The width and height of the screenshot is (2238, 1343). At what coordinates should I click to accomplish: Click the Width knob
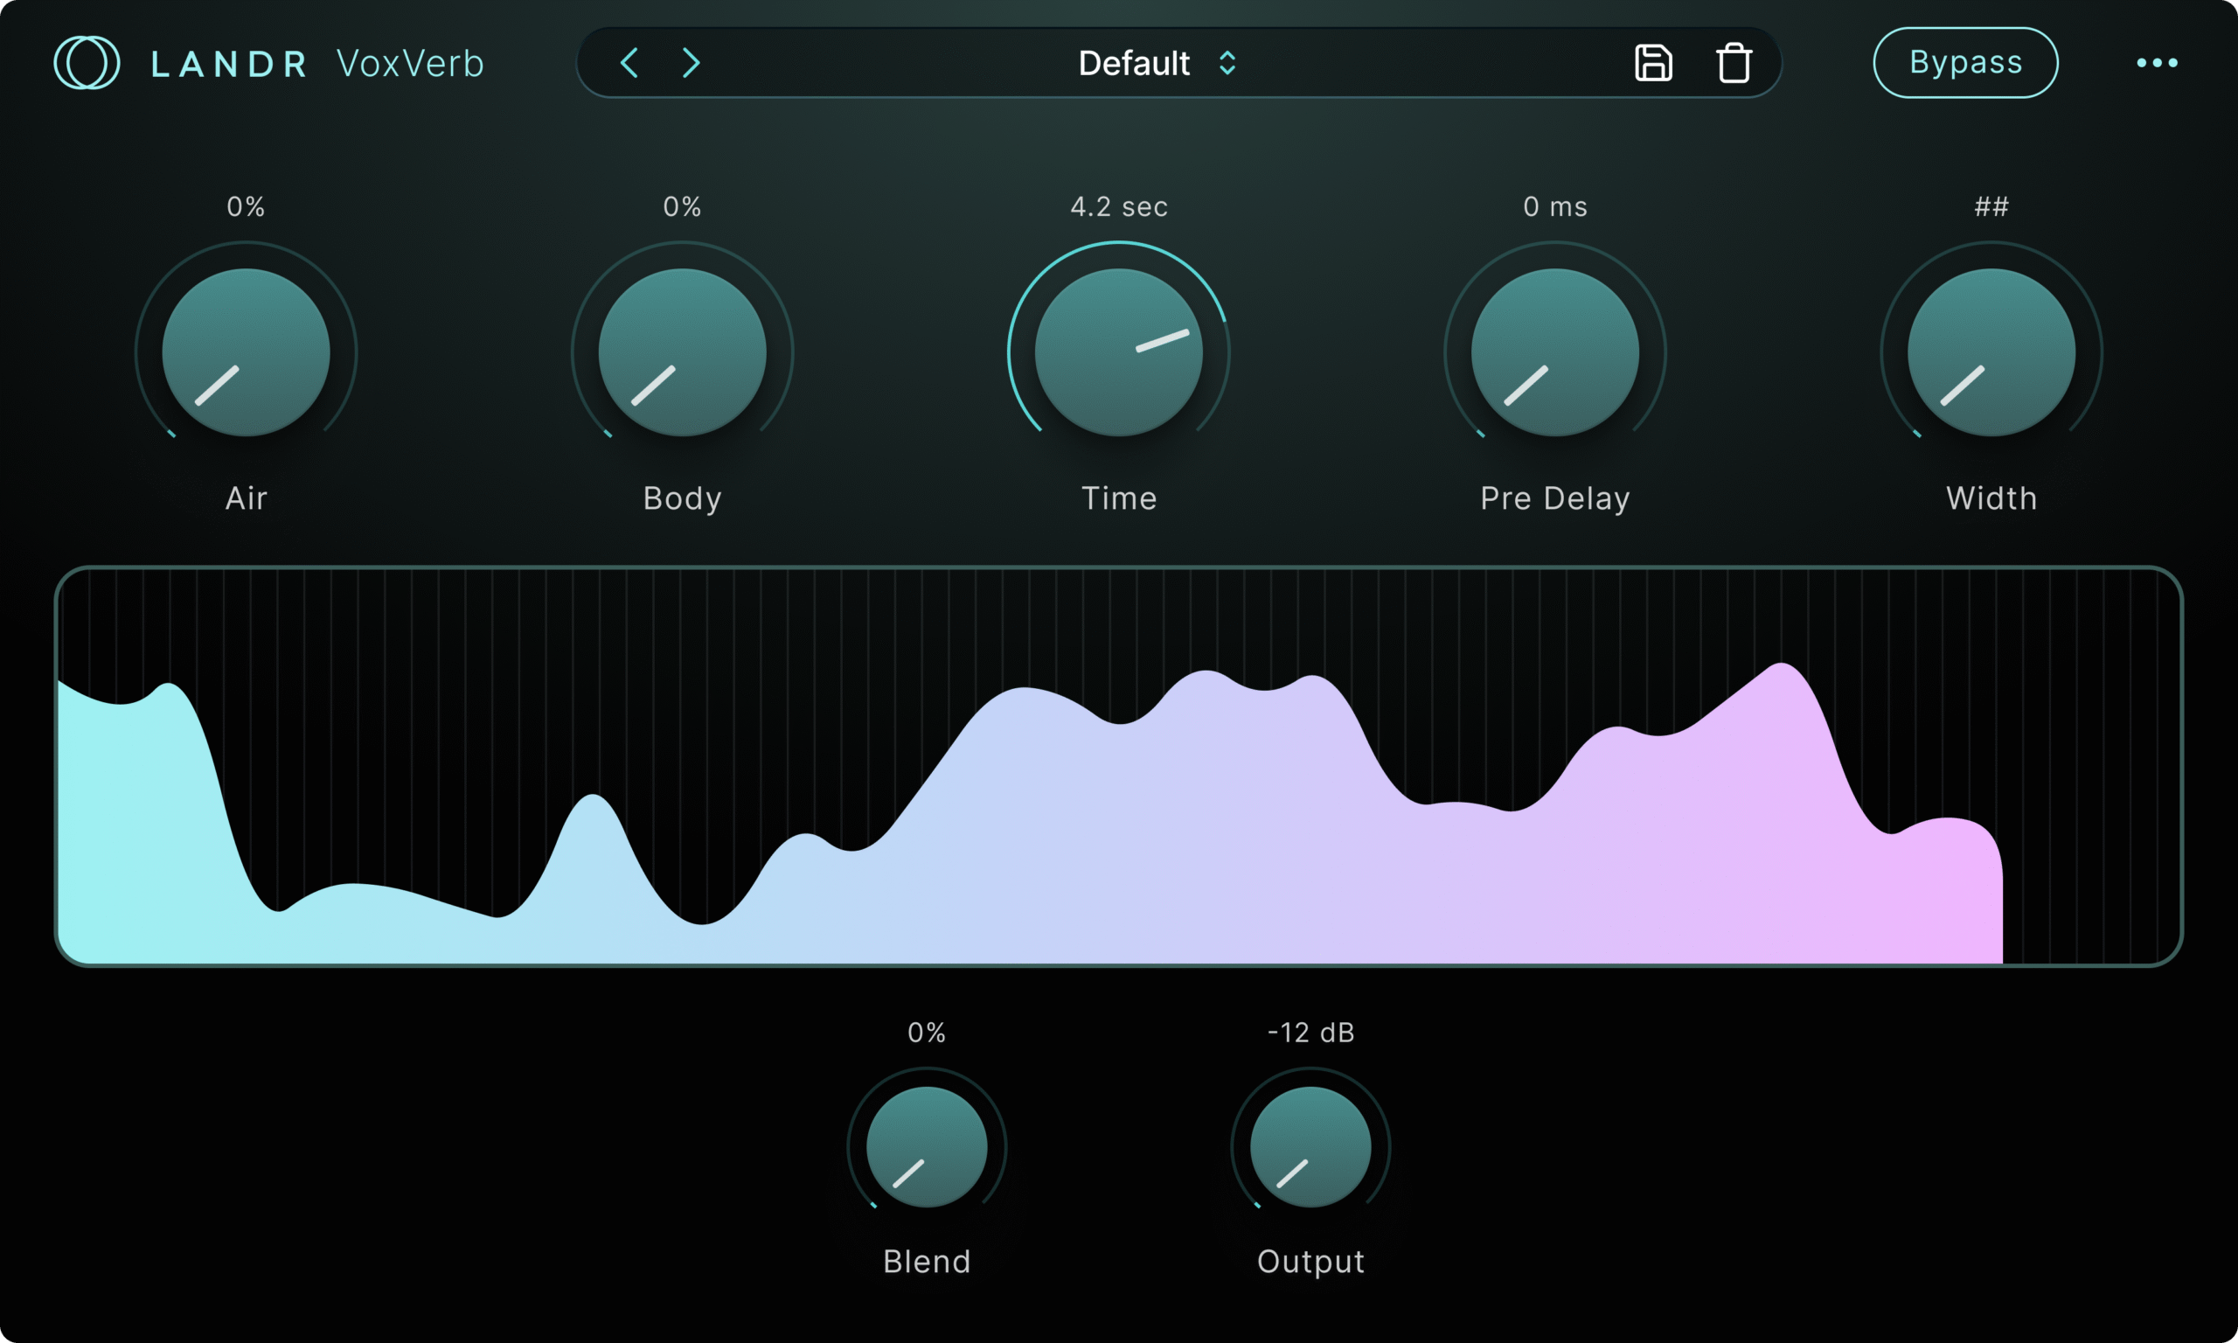tap(1990, 352)
